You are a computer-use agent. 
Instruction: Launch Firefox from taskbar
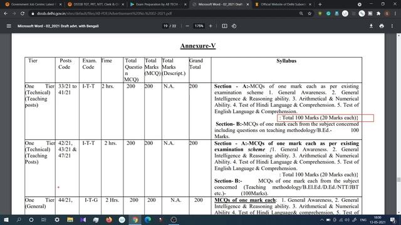109,219
